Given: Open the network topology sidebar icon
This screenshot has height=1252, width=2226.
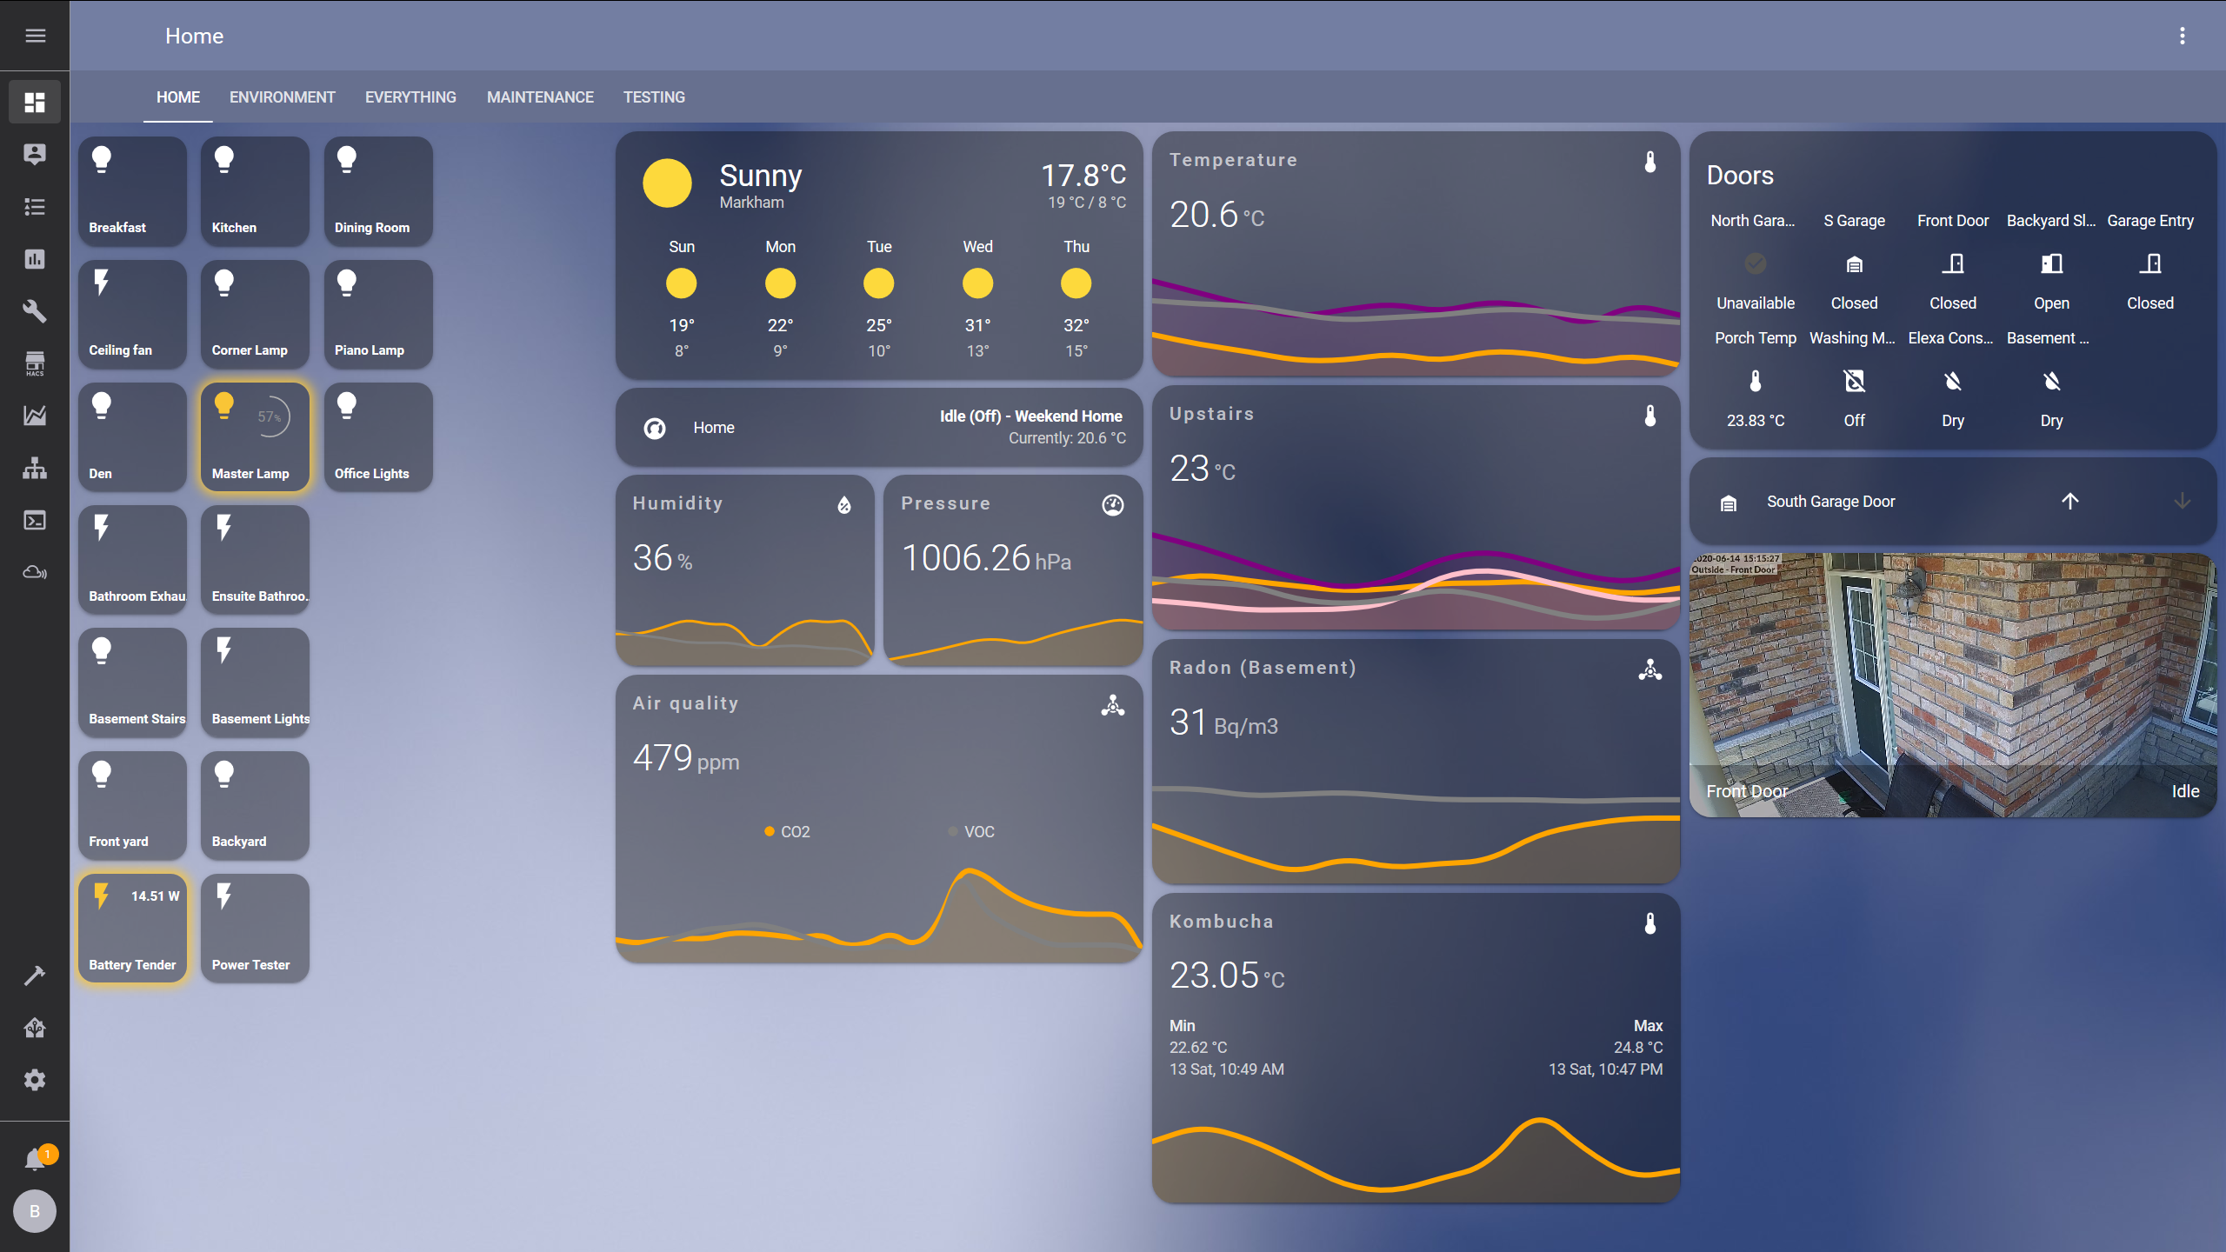Looking at the screenshot, I should 35,468.
